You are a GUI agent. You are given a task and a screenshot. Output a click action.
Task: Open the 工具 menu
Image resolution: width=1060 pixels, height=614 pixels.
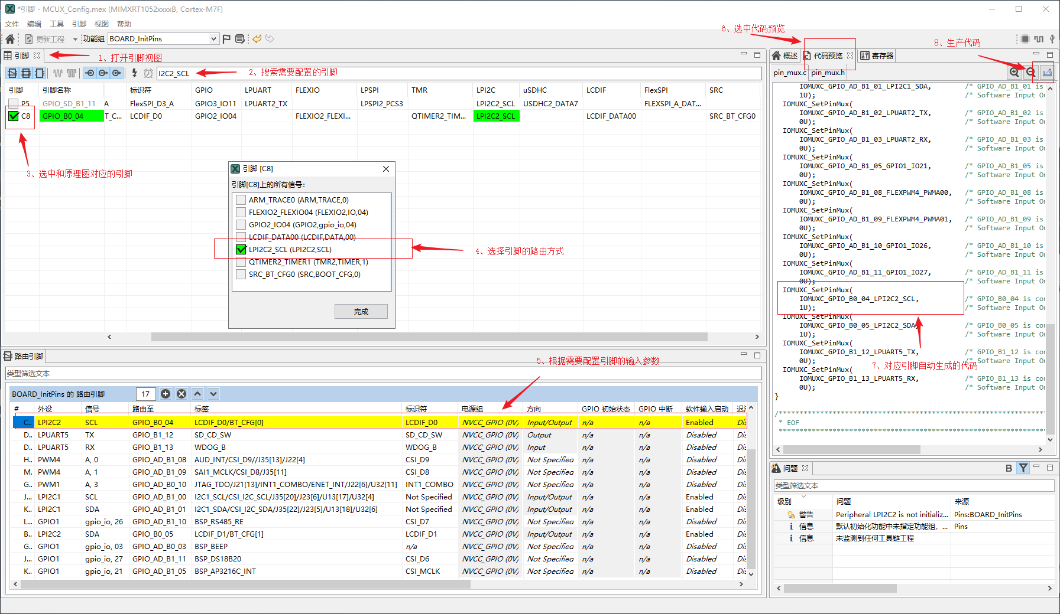[57, 24]
